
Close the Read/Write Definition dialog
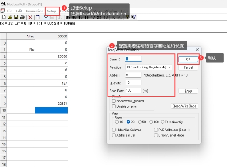(x=197, y=50)
